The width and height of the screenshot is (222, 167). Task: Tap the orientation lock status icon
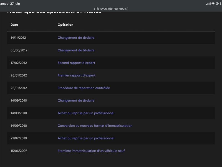(217, 4)
